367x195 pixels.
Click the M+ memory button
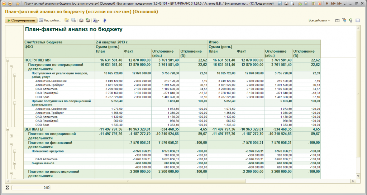pos(333,4)
